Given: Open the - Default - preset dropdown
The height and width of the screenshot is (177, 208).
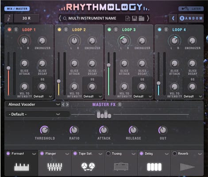Looking at the screenshot, I should tap(37, 114).
